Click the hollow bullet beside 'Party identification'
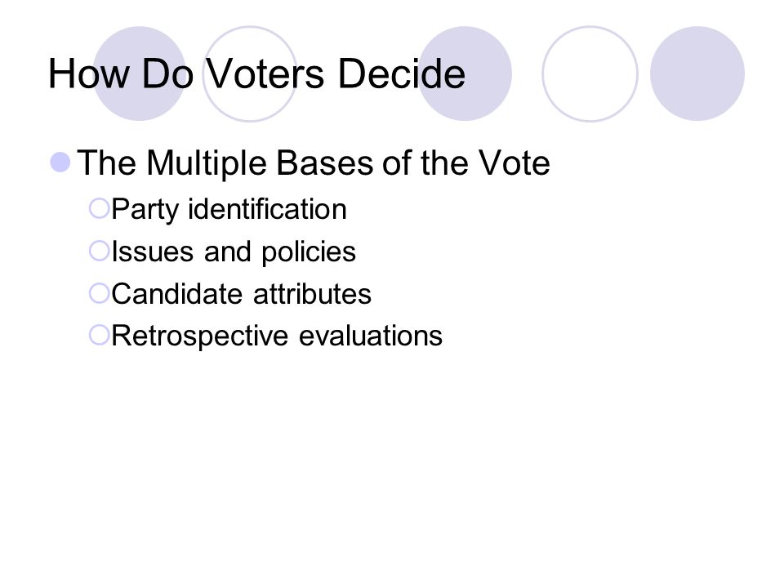 click(x=99, y=208)
